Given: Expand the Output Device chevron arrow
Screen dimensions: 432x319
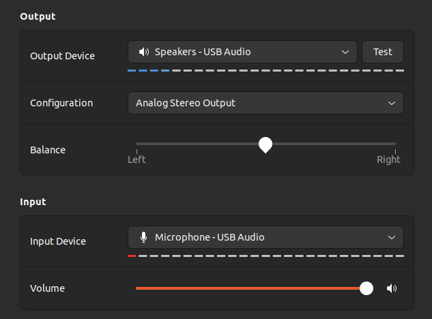Looking at the screenshot, I should tap(345, 52).
